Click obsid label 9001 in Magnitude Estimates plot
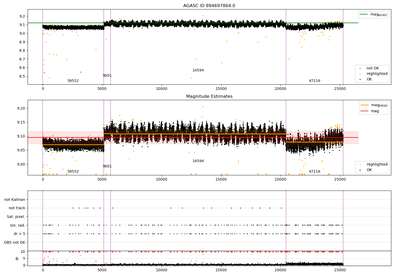Image resolution: width=395 pixels, height=276 pixels. tap(107, 166)
